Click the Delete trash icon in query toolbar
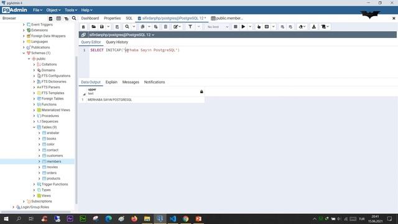Image resolution: width=398 pixels, height=224 pixels. pyautogui.click(x=165, y=27)
